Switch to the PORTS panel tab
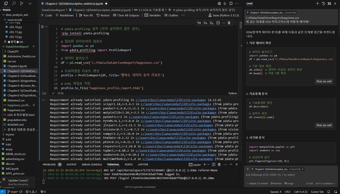This screenshot has height=194, width=340. tap(129, 165)
